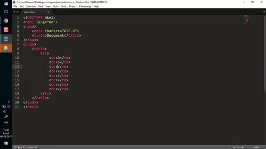266x149 pixels.
Task: Click the empty td on line 17
Action: tap(59, 89)
